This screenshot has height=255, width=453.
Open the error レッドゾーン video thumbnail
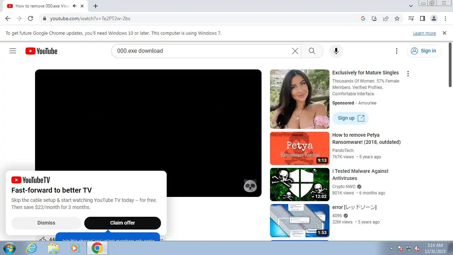pyautogui.click(x=300, y=221)
